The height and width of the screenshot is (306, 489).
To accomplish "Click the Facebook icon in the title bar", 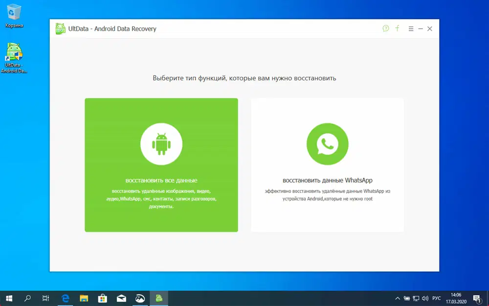I will (397, 28).
